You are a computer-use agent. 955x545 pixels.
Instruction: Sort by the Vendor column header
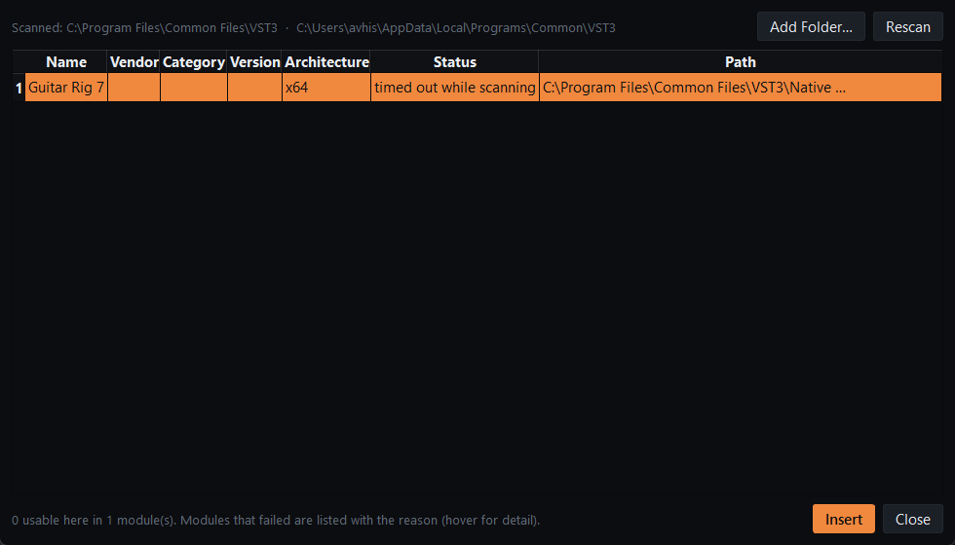(x=134, y=62)
